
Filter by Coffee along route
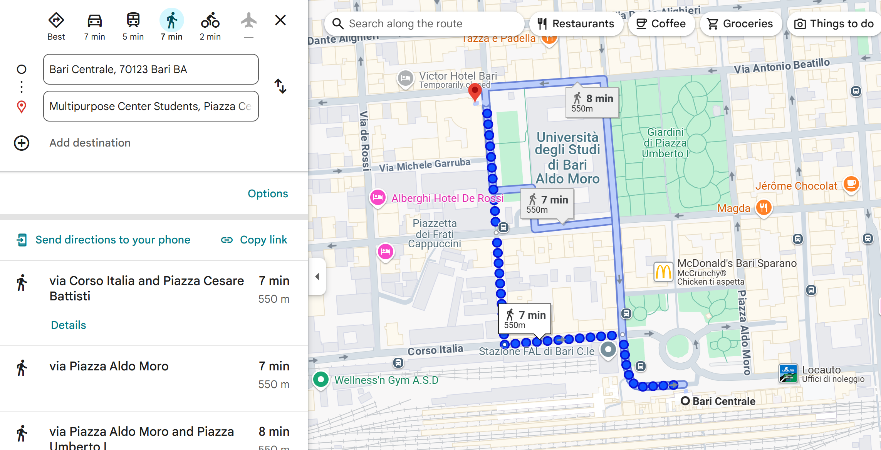point(661,24)
